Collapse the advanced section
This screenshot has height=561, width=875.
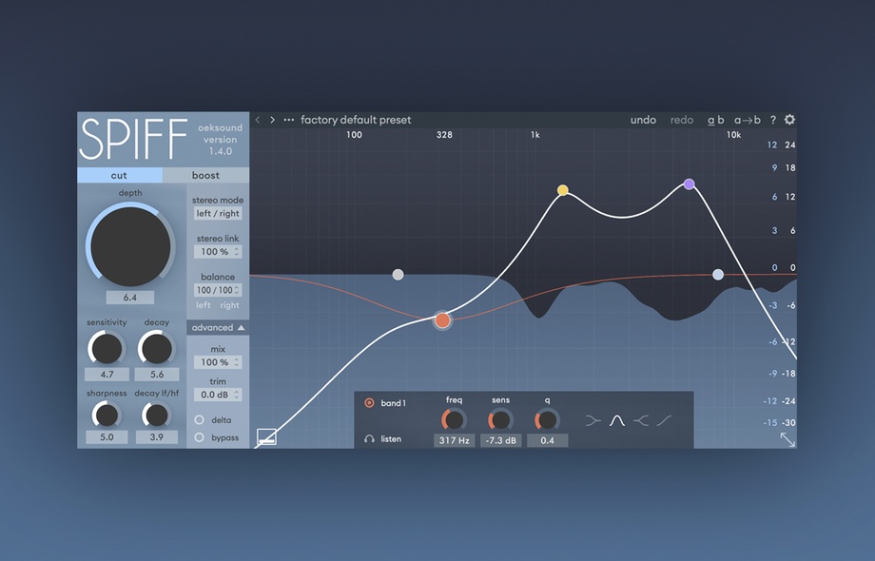(218, 327)
